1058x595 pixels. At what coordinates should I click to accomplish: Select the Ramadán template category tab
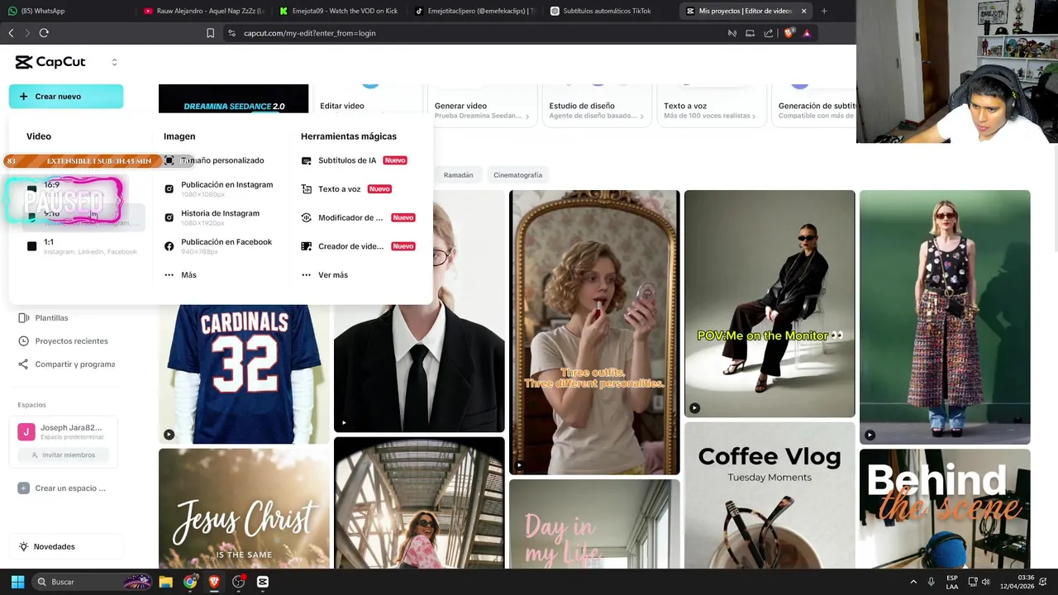point(458,175)
